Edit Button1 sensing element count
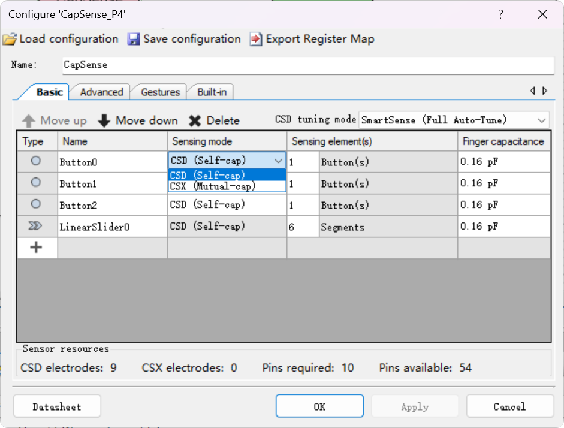Screen dimensions: 564x428 coord(303,183)
